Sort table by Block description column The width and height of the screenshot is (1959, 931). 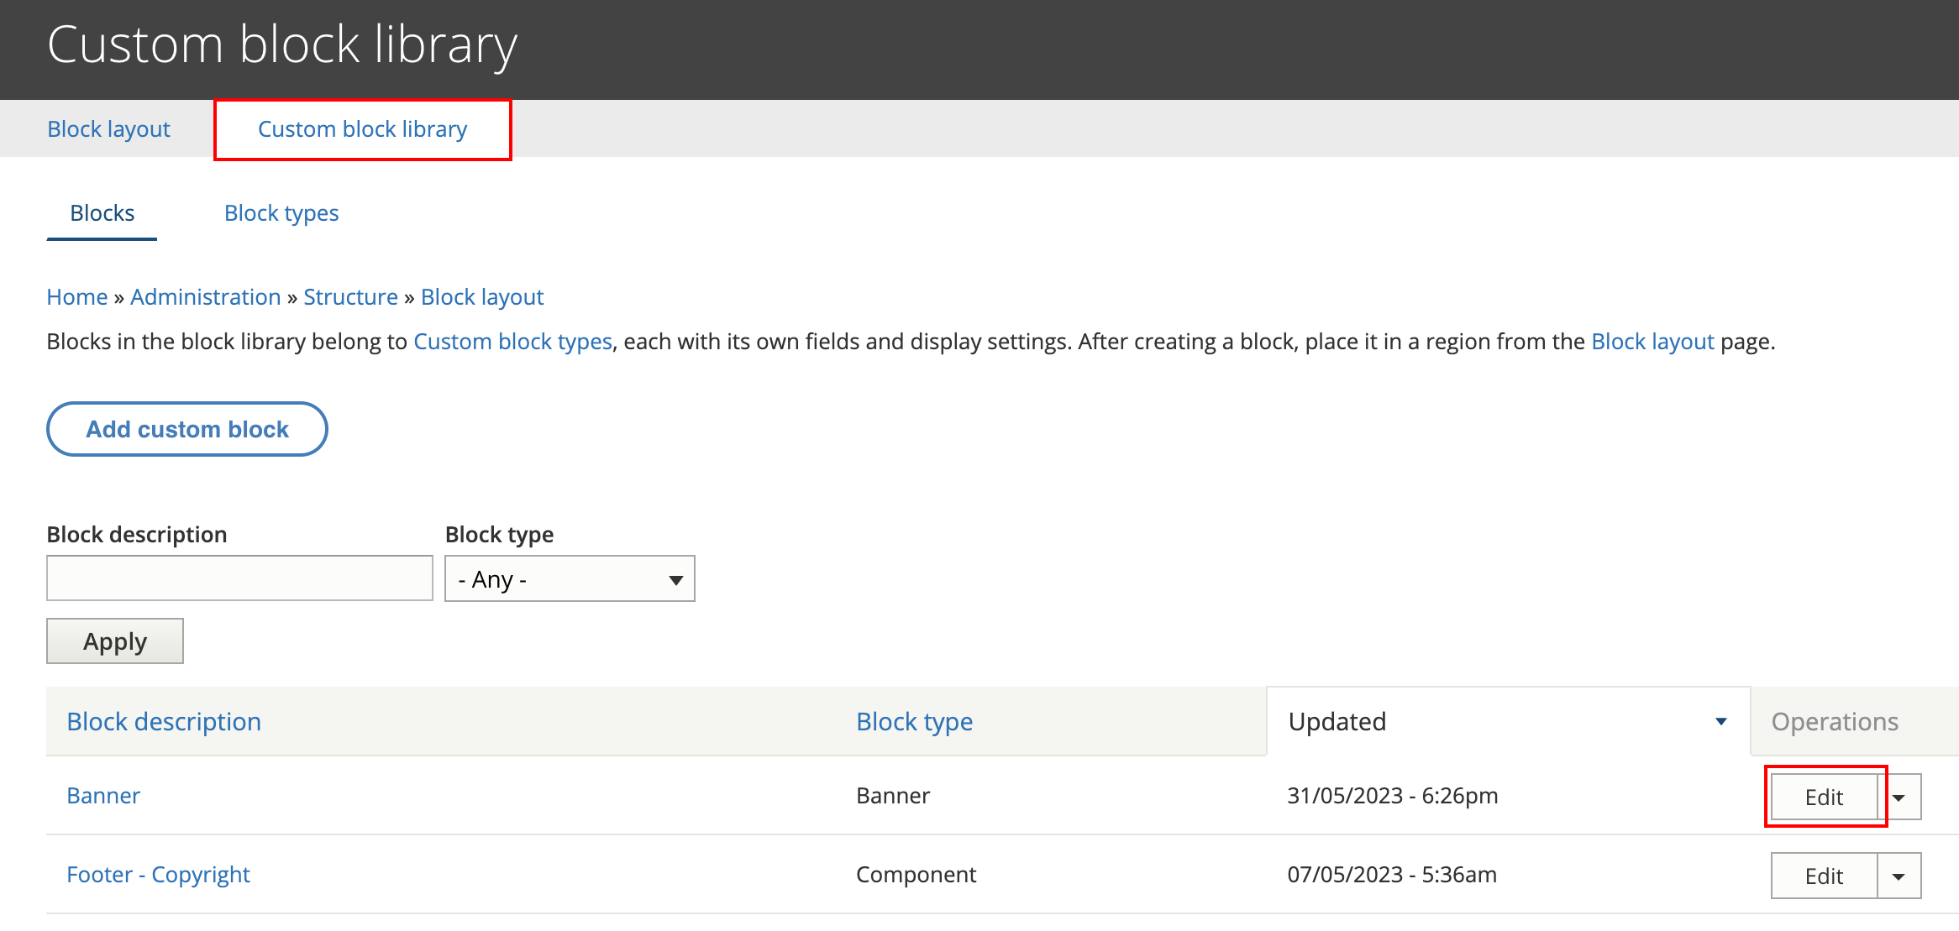[x=164, y=722]
